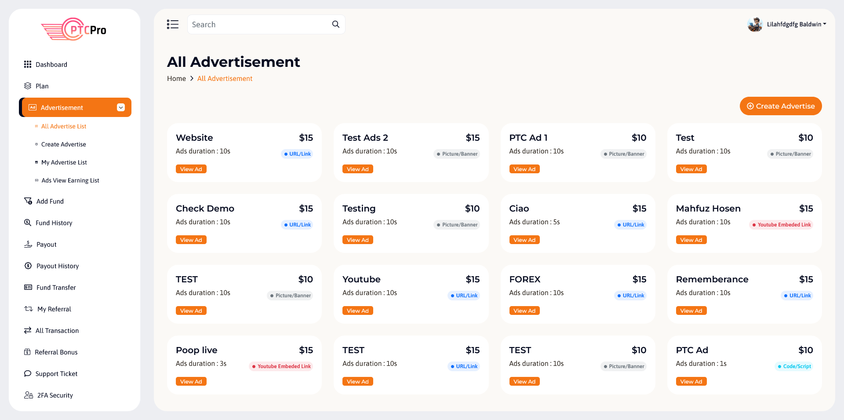This screenshot has height=420, width=844.
Task: Click the Add Fund icon
Action: [28, 201]
